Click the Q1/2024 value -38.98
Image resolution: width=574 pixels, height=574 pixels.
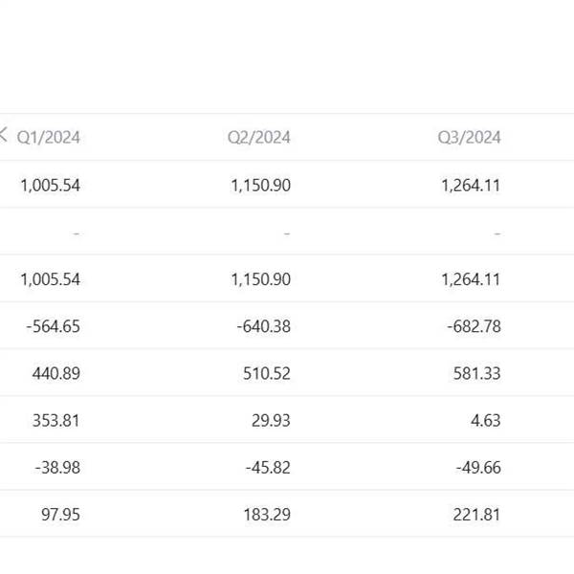tap(57, 468)
